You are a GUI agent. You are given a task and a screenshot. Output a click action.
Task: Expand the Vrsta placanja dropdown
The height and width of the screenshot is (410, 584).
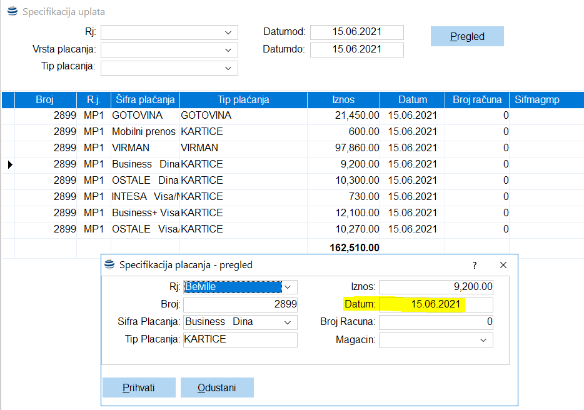[x=227, y=50]
